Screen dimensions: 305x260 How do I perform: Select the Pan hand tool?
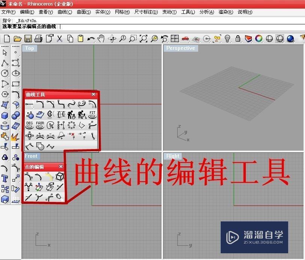pyautogui.click(x=101, y=38)
